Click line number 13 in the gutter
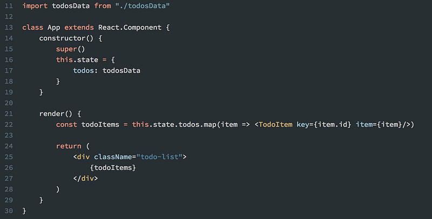432x219 pixels. pyautogui.click(x=9, y=27)
